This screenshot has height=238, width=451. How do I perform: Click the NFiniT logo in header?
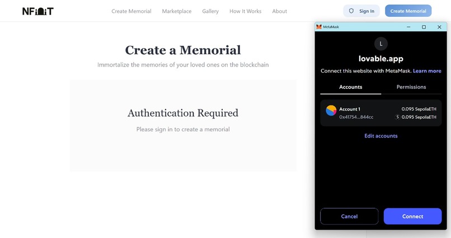point(38,11)
